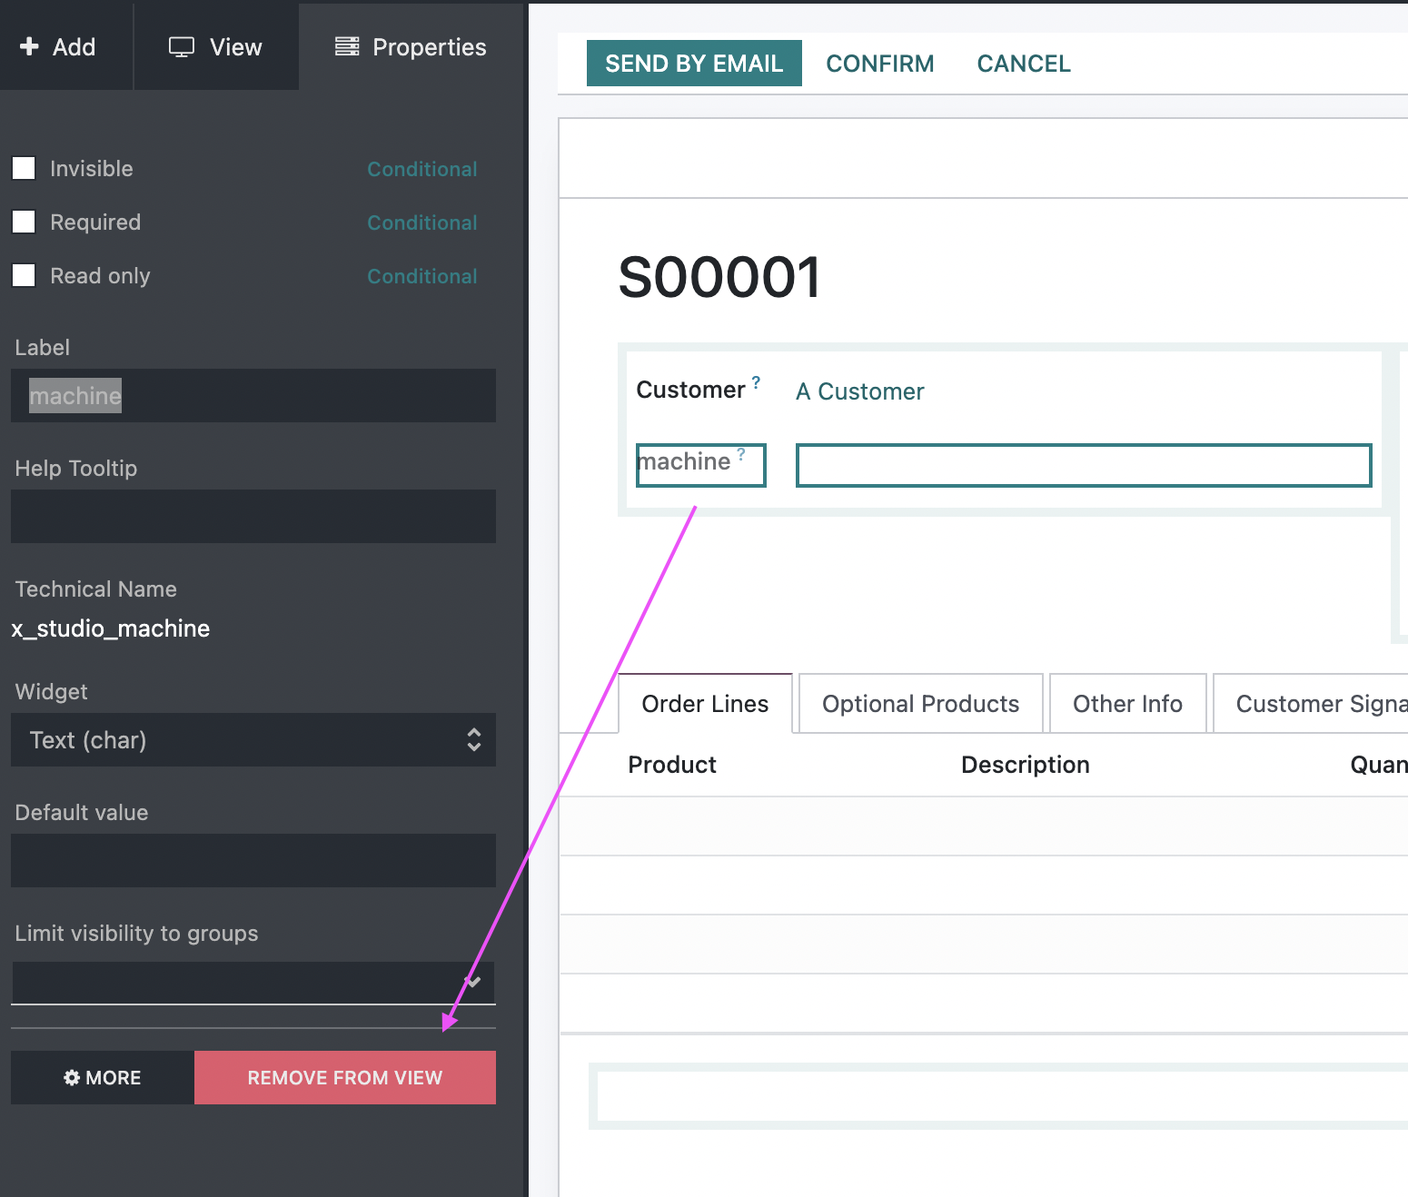Click the monitor icon on View tab
Image resolution: width=1408 pixels, height=1197 pixels.
[x=182, y=47]
